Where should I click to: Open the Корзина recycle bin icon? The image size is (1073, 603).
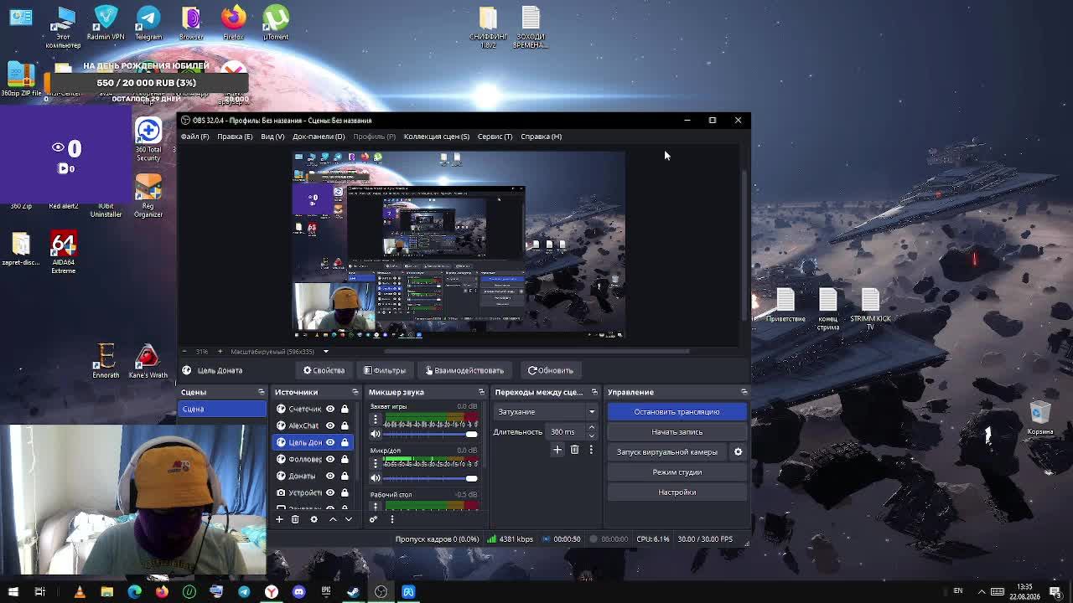click(x=1039, y=419)
